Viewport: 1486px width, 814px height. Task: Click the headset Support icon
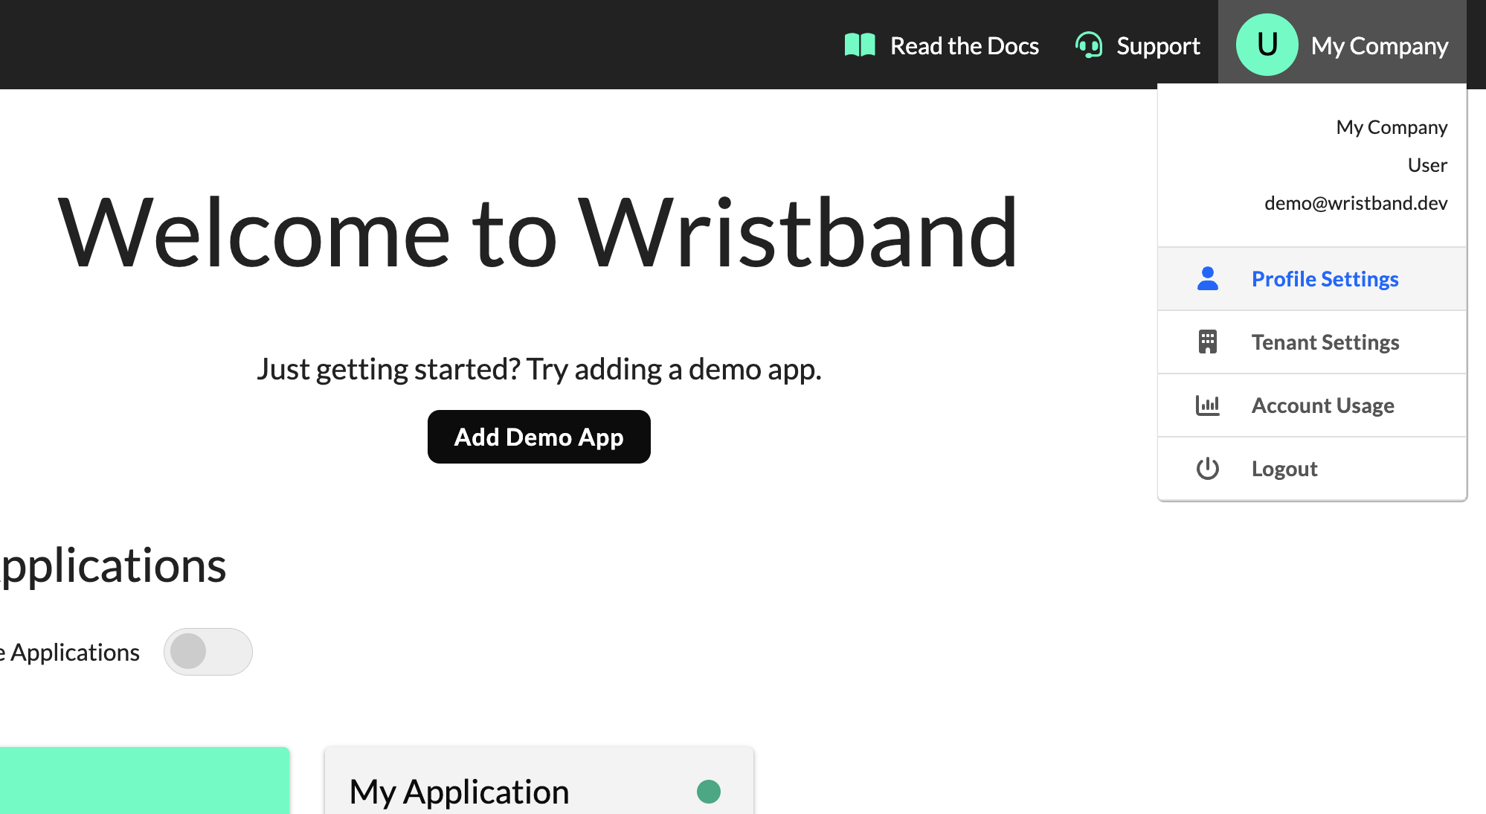pos(1089,45)
